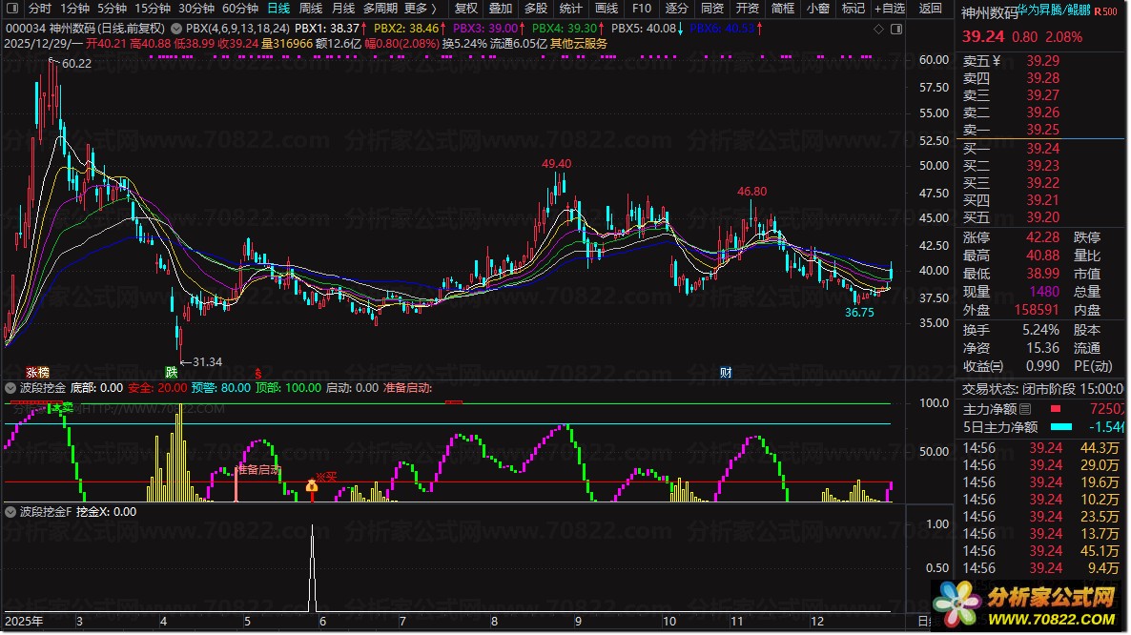Viewport: 1131px width, 635px height.
Task: Collapse the 波段挖金 indicator panel
Action: click(11, 388)
